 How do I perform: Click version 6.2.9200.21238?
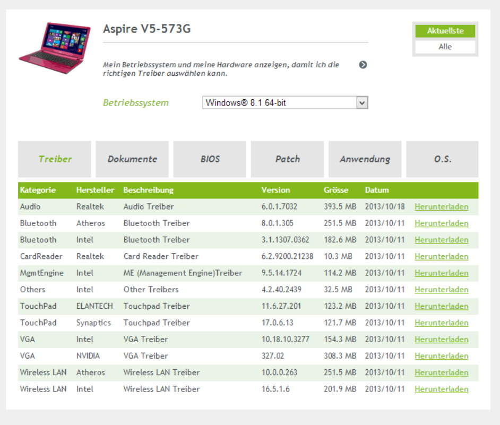coord(287,256)
